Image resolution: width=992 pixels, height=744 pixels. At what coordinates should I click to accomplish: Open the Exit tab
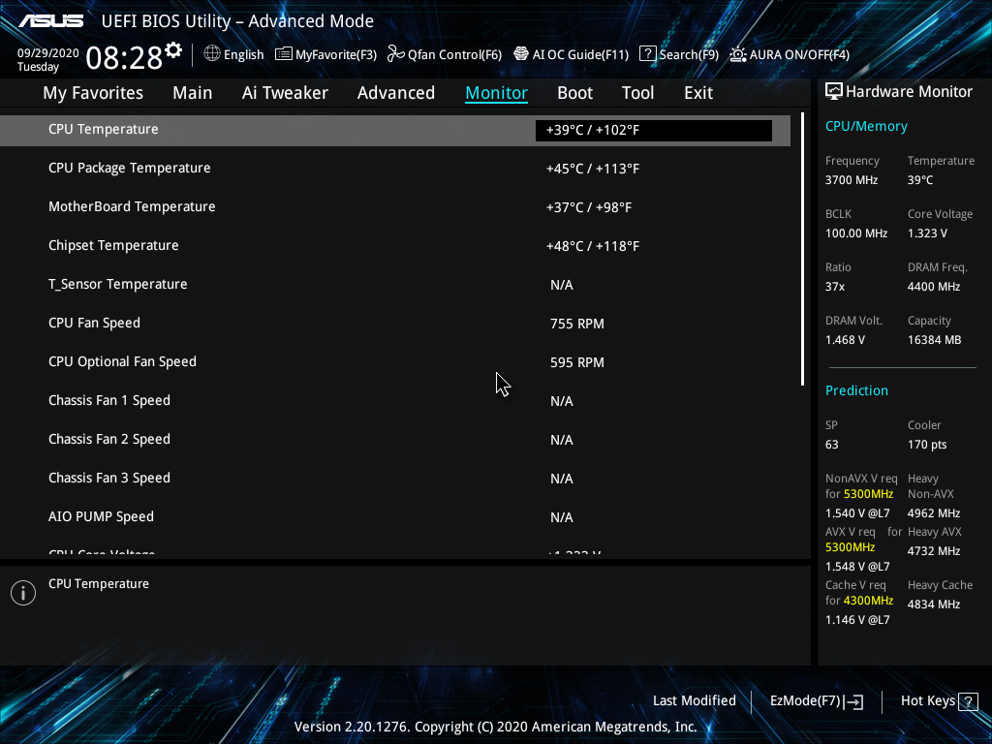tap(698, 93)
